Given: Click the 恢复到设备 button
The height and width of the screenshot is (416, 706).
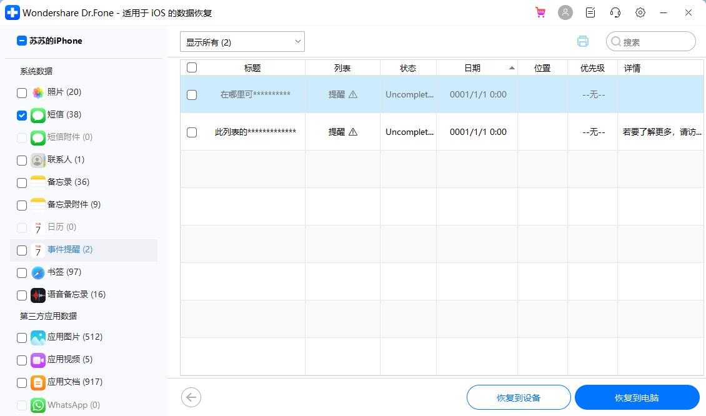Looking at the screenshot, I should 519,398.
